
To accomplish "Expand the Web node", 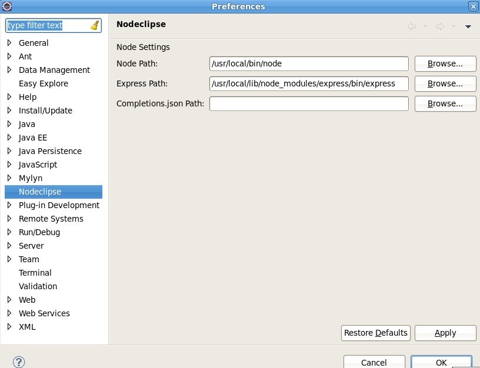I will [9, 300].
